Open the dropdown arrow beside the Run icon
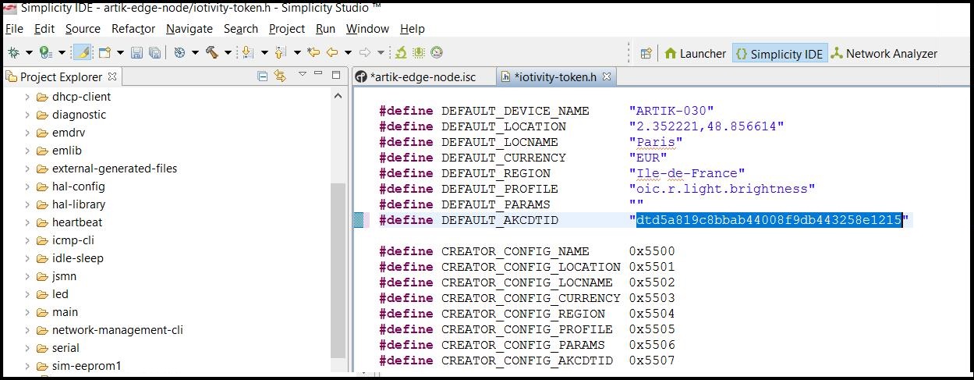 click(x=62, y=53)
